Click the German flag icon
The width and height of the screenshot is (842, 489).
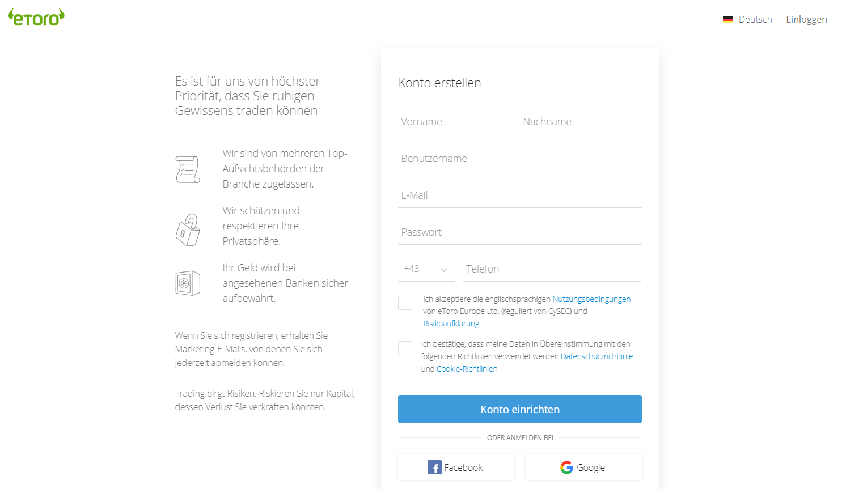[x=728, y=20]
